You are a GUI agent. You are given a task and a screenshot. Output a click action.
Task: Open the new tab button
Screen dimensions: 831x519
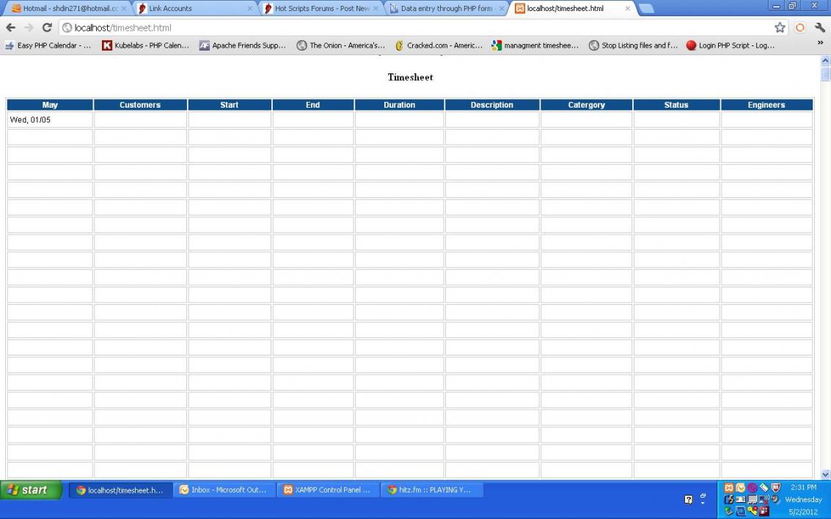(646, 9)
